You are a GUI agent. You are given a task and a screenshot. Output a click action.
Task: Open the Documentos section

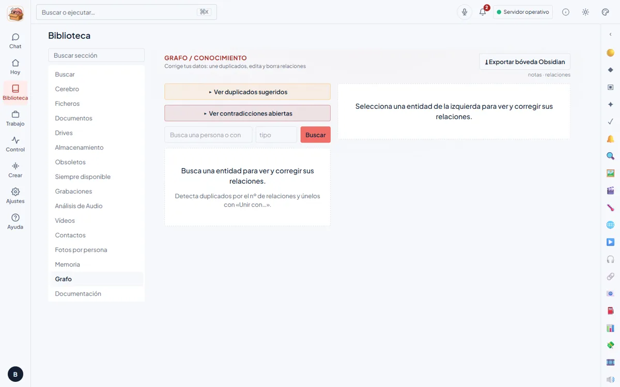pos(96,118)
